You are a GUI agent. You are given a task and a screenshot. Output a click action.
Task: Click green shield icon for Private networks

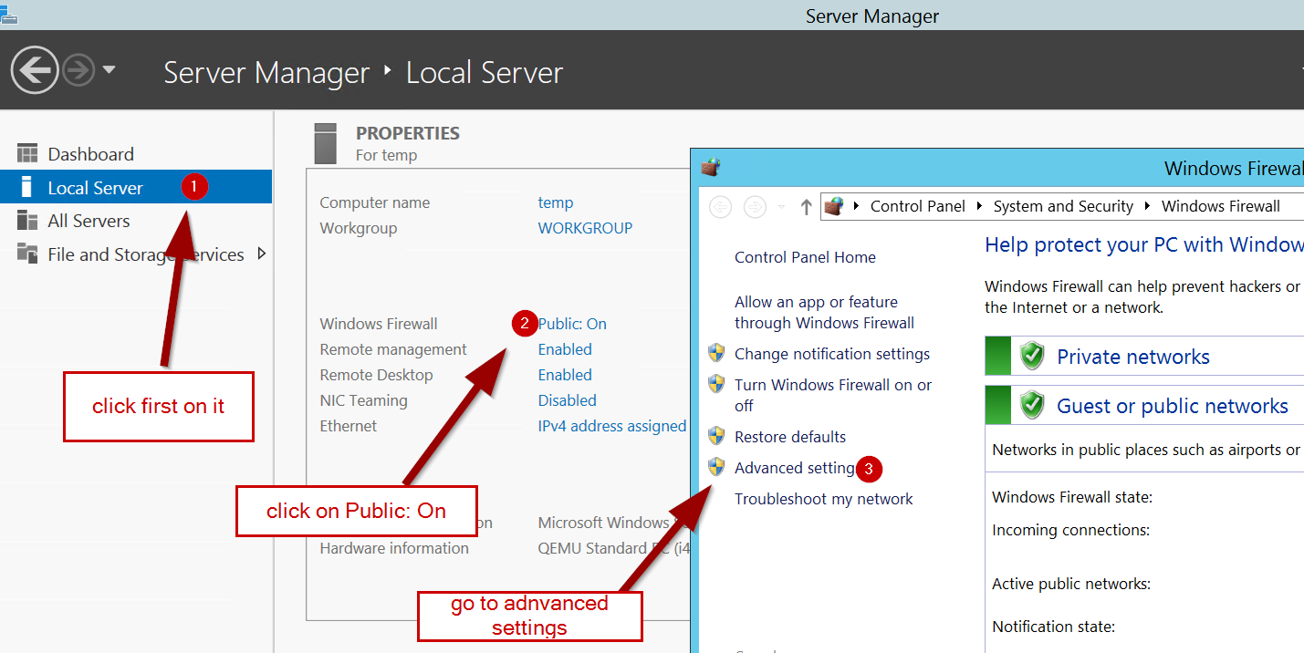tap(1032, 356)
